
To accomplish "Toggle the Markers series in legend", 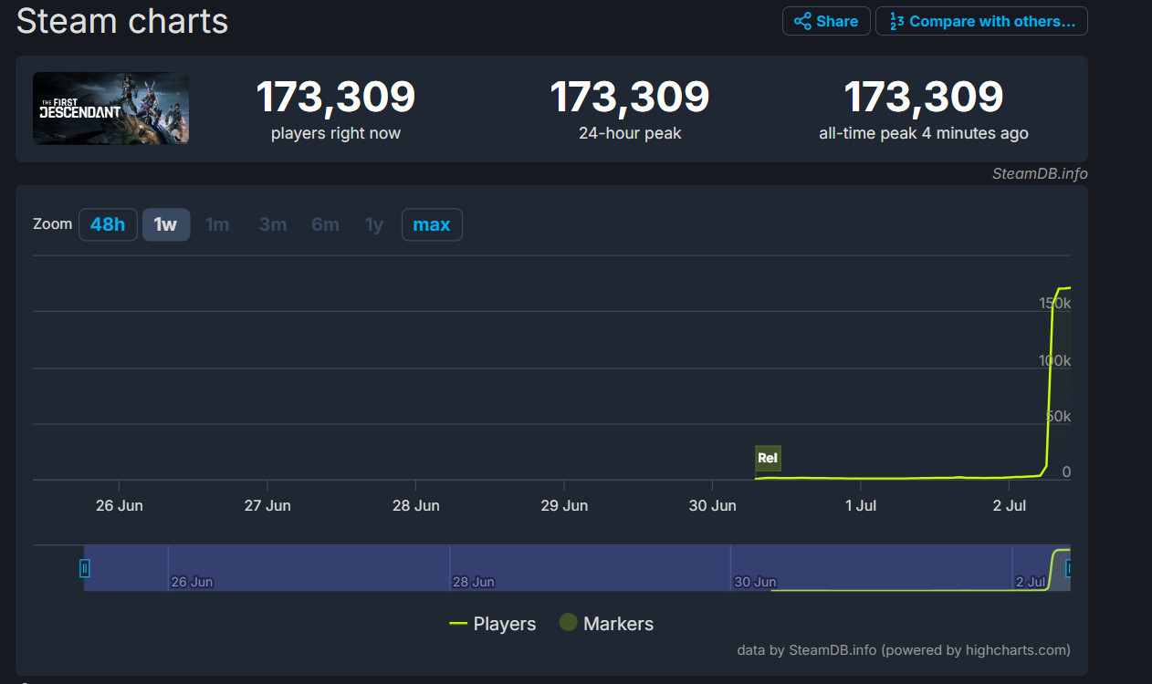I will click(x=607, y=624).
